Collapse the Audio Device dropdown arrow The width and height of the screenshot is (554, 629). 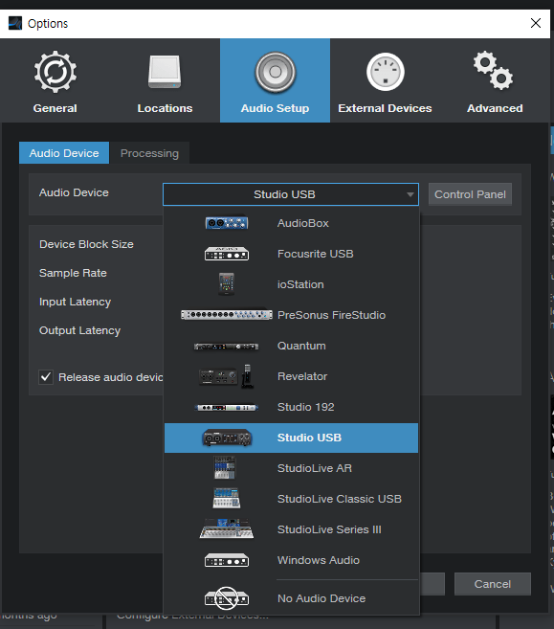(x=410, y=194)
